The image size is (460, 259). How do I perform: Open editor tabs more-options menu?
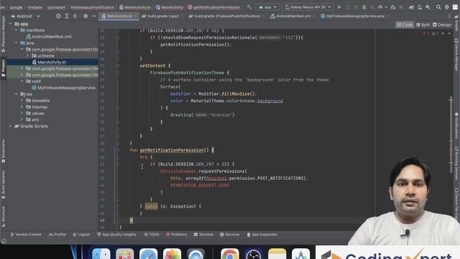pyautogui.click(x=449, y=16)
